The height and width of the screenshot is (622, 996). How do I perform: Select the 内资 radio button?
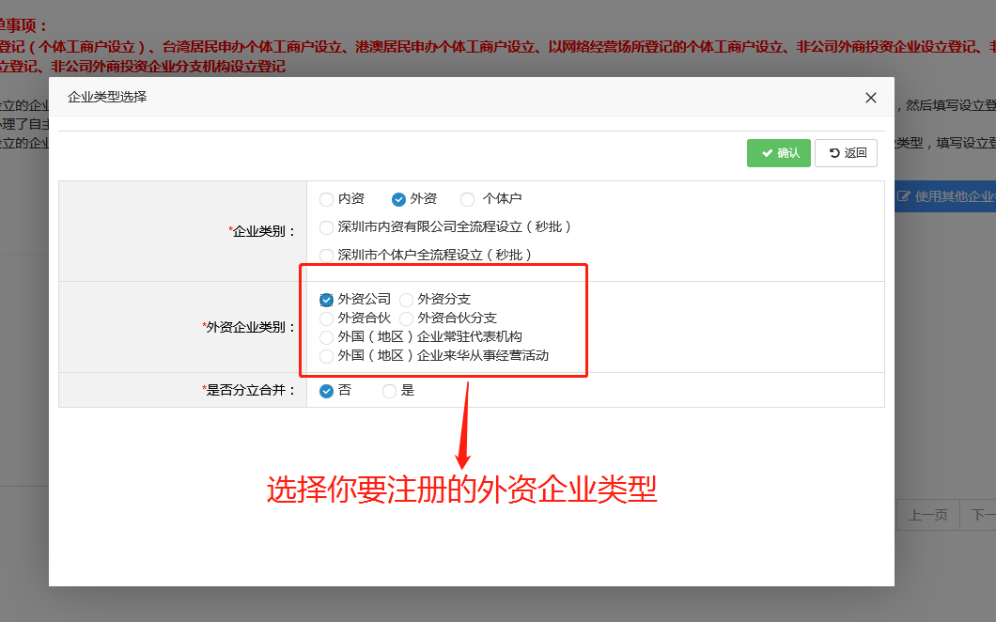pos(327,198)
